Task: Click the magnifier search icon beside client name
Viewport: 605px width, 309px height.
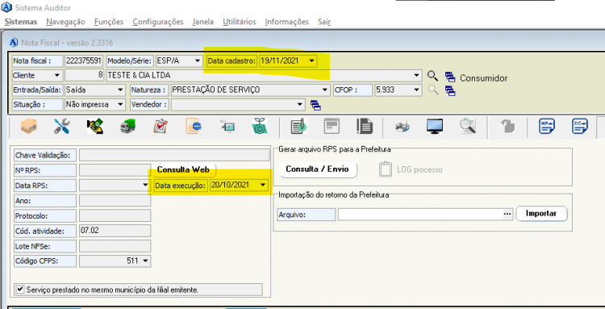Action: (x=433, y=76)
